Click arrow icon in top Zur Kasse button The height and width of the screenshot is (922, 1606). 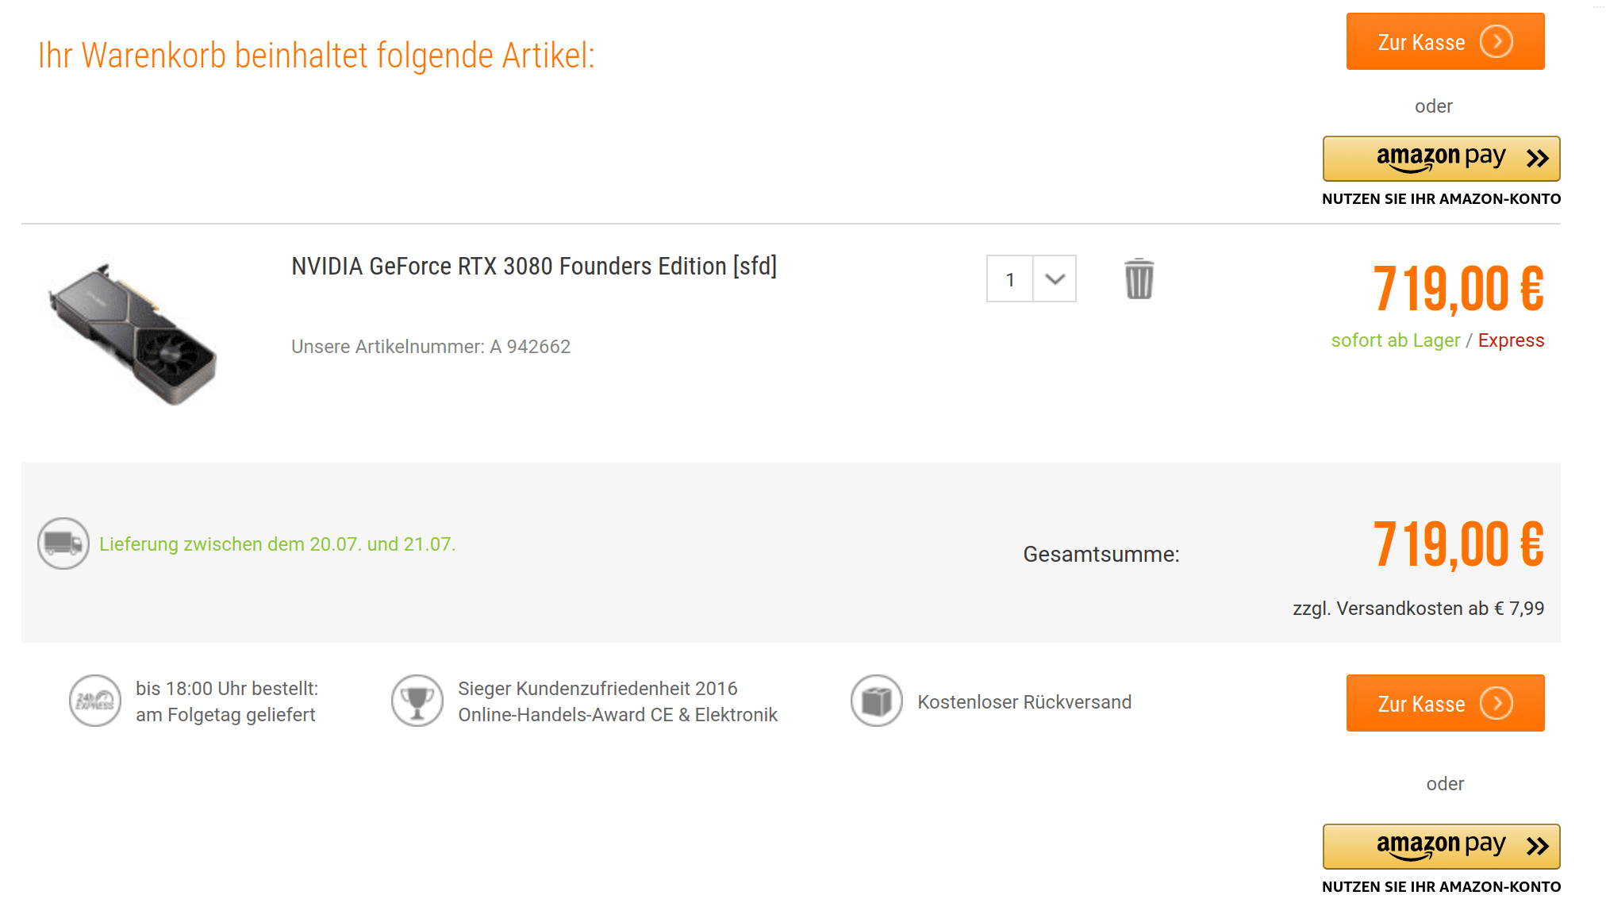pyautogui.click(x=1496, y=41)
